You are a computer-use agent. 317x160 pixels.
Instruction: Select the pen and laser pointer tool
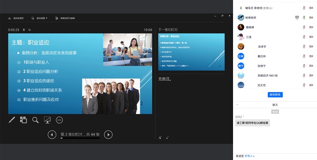[x=12, y=120]
